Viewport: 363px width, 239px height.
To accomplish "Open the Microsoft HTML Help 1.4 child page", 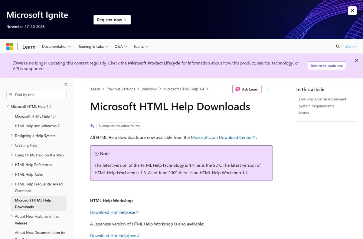I will point(35,116).
